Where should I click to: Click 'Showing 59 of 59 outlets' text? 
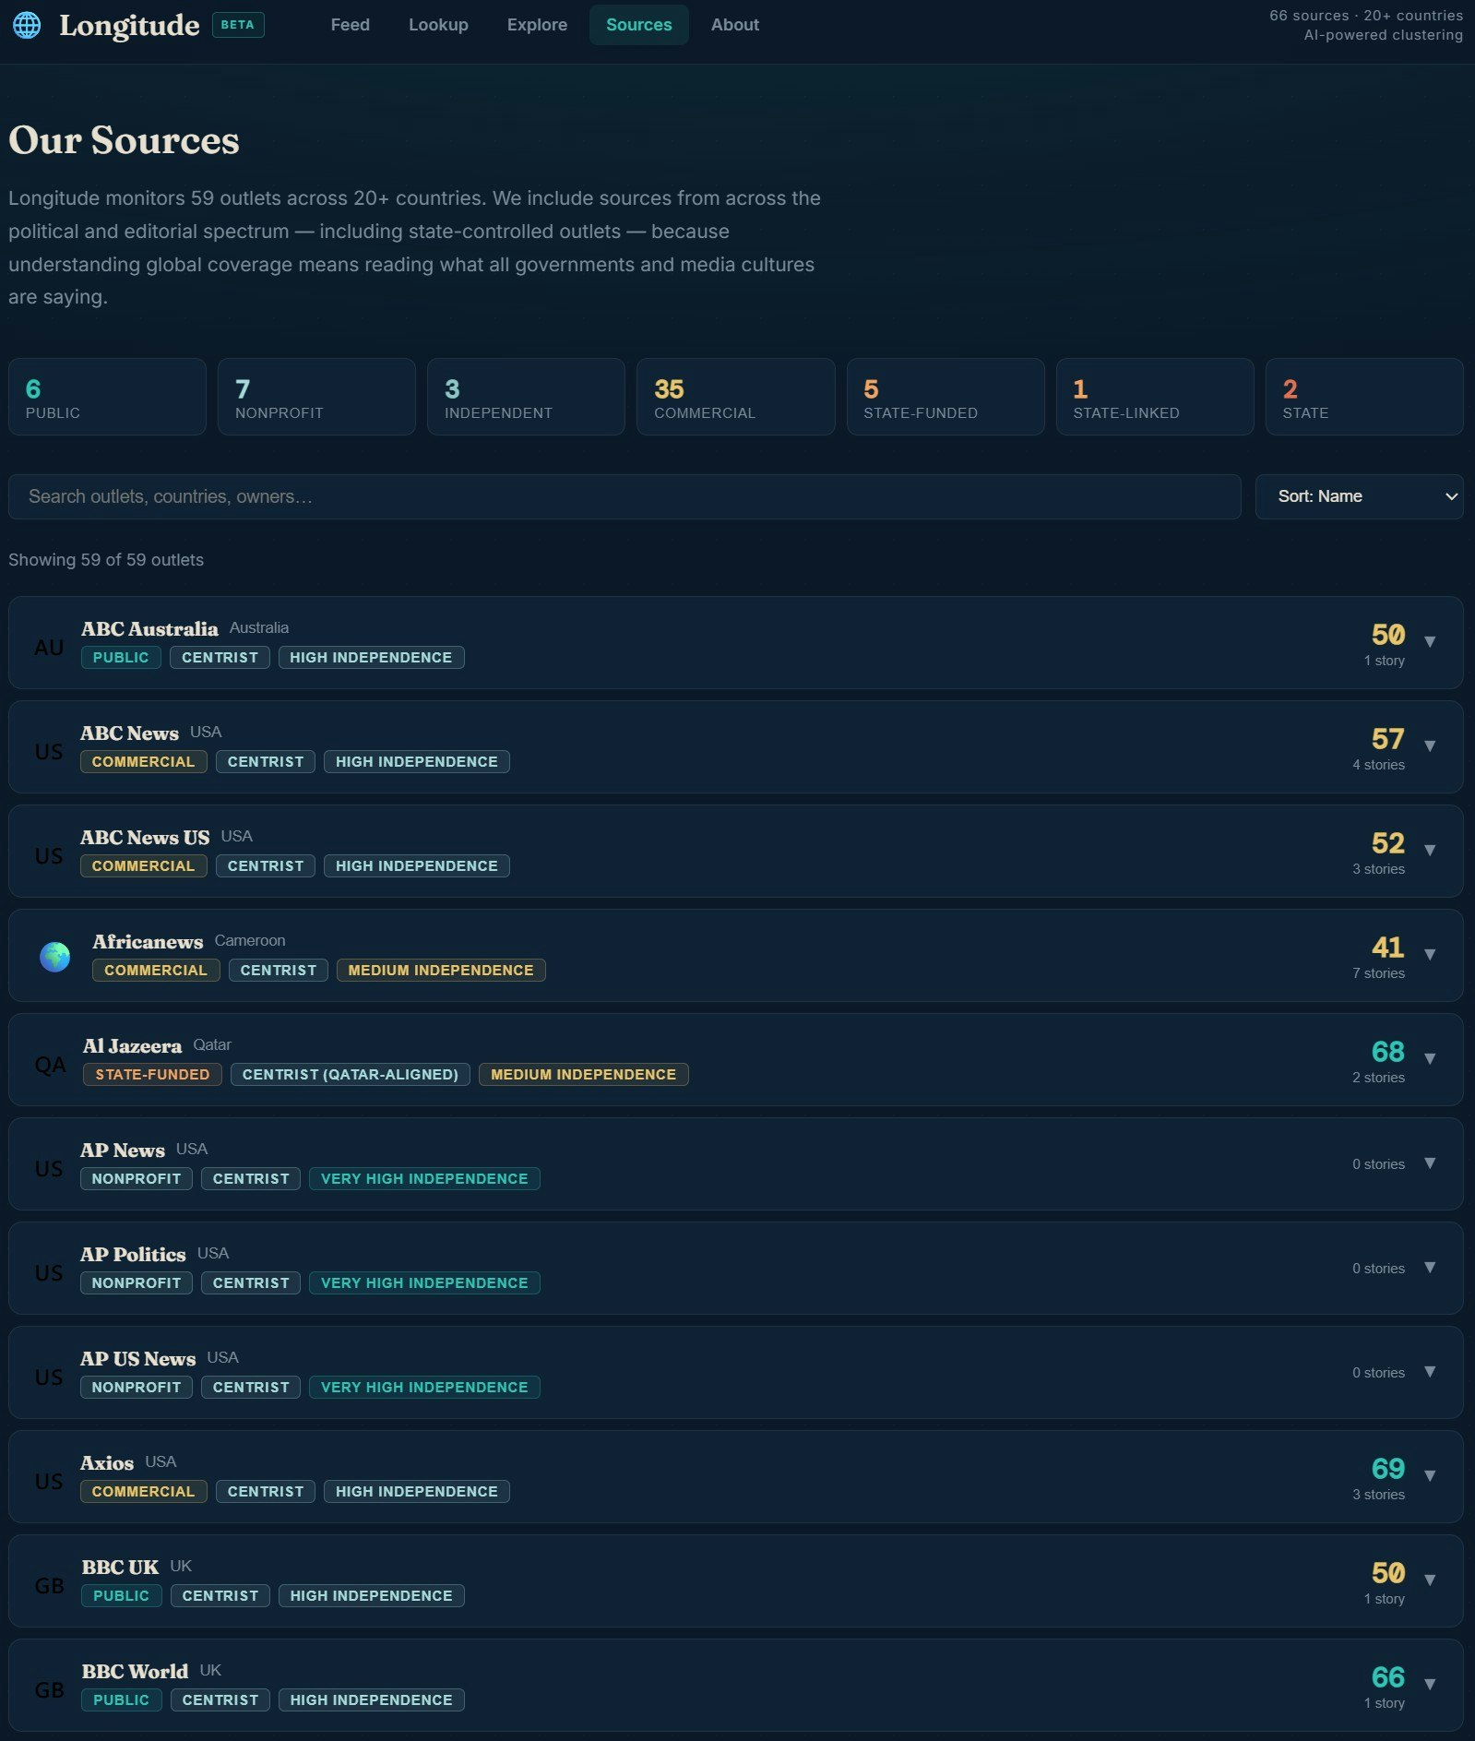coord(106,560)
